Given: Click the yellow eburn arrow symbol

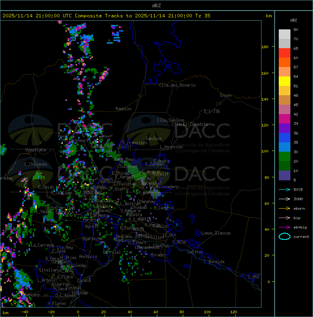Looking at the screenshot, I should (284, 208).
